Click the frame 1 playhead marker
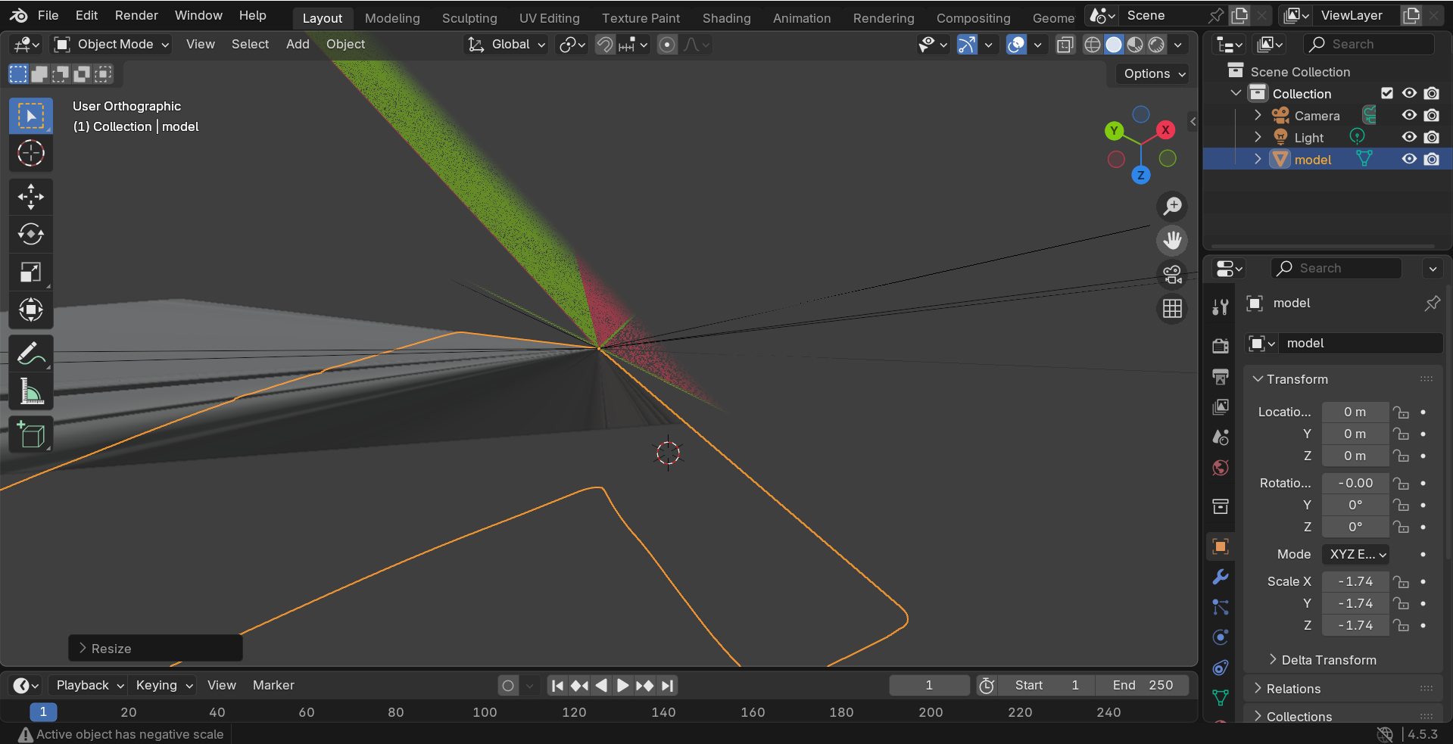Viewport: 1453px width, 744px height. (43, 712)
